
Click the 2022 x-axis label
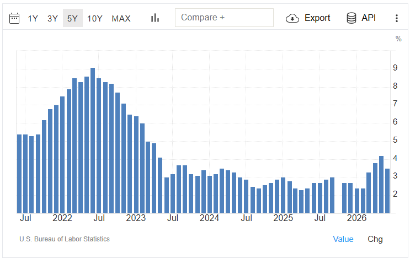[x=62, y=218]
